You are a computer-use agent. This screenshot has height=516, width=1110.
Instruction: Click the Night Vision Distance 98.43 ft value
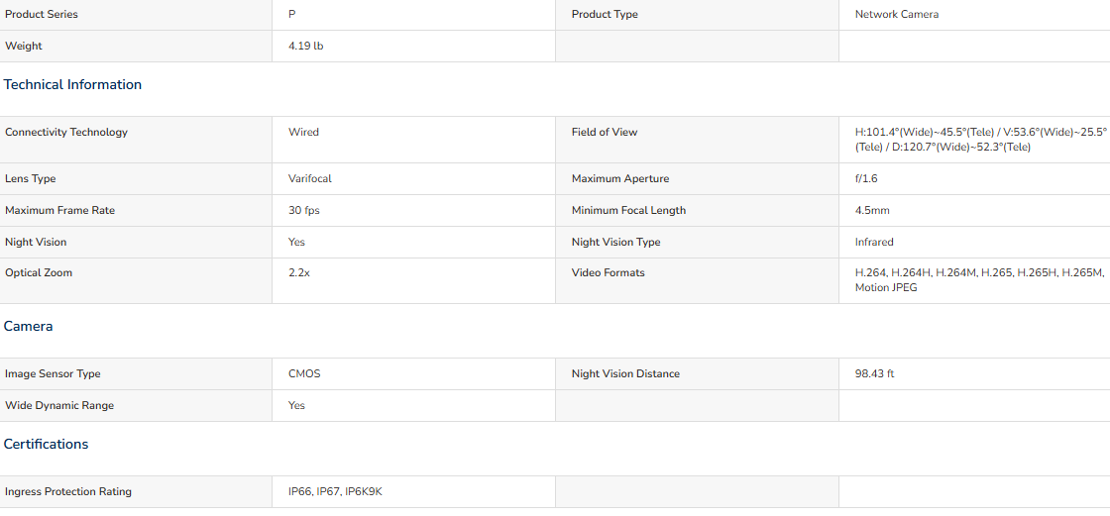point(874,373)
